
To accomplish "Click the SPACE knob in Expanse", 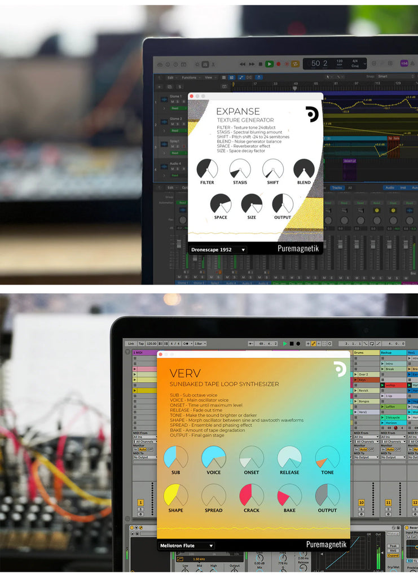I will pos(221,204).
